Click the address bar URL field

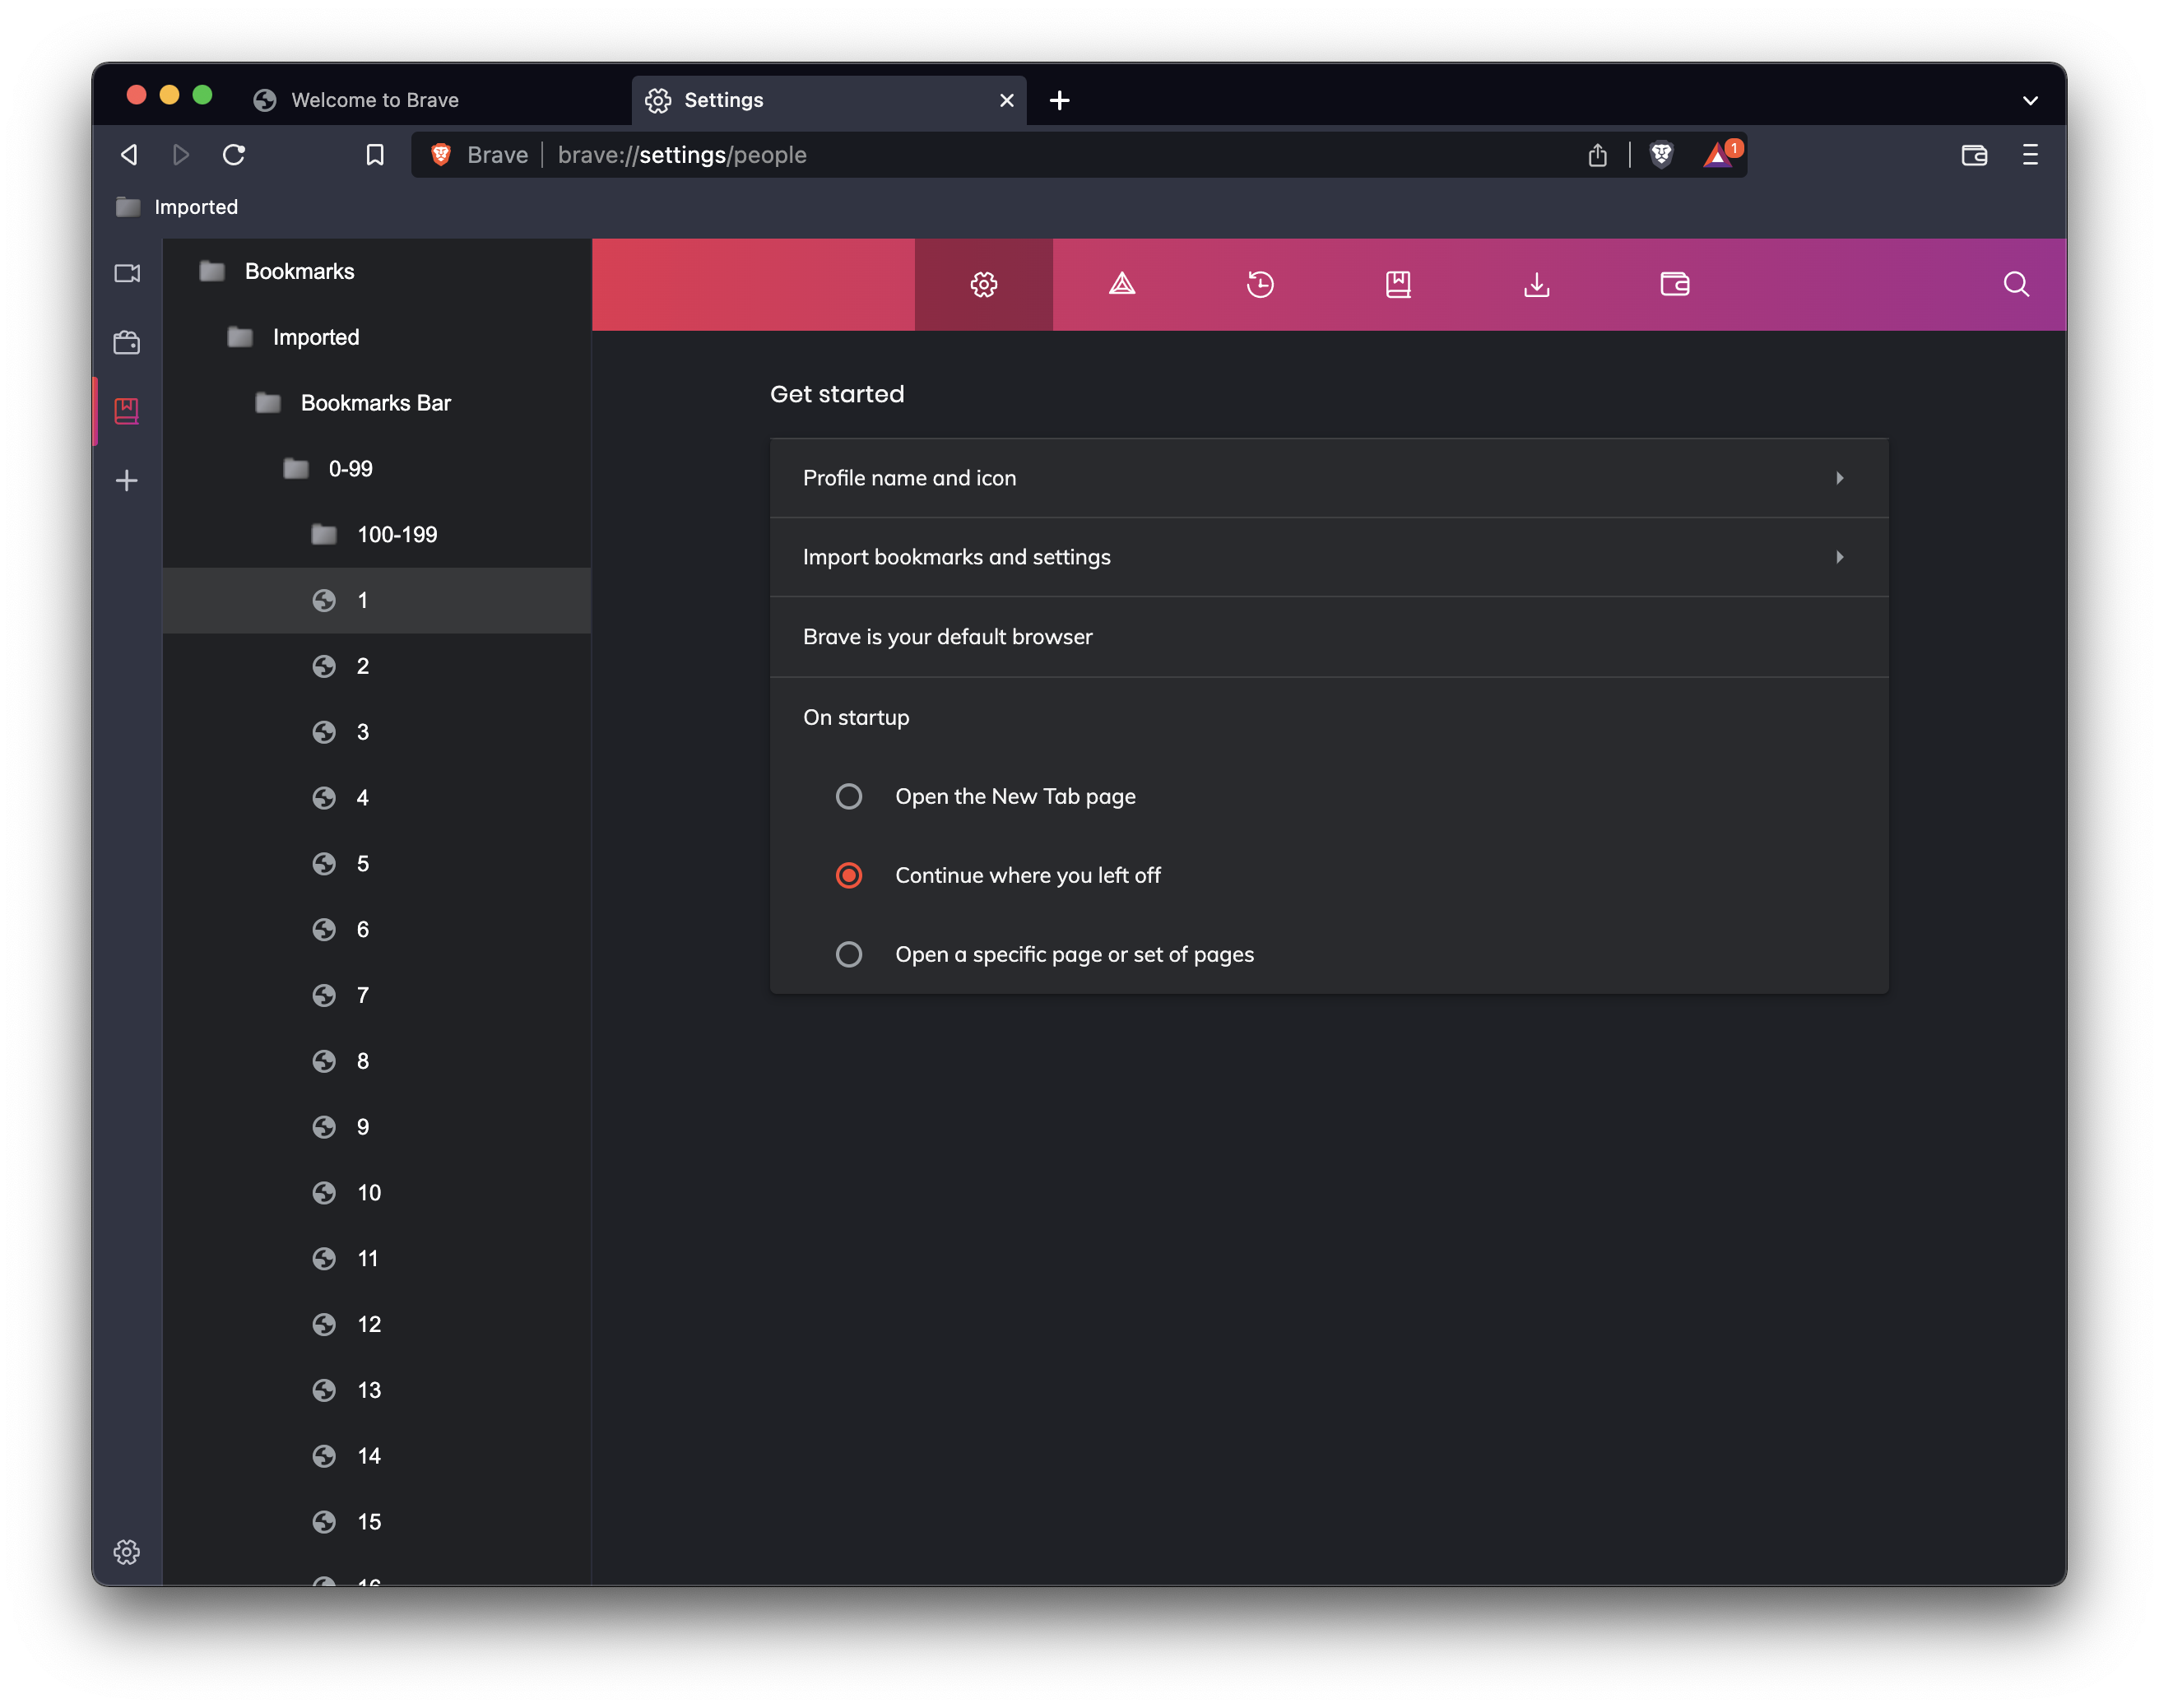coord(1000,155)
